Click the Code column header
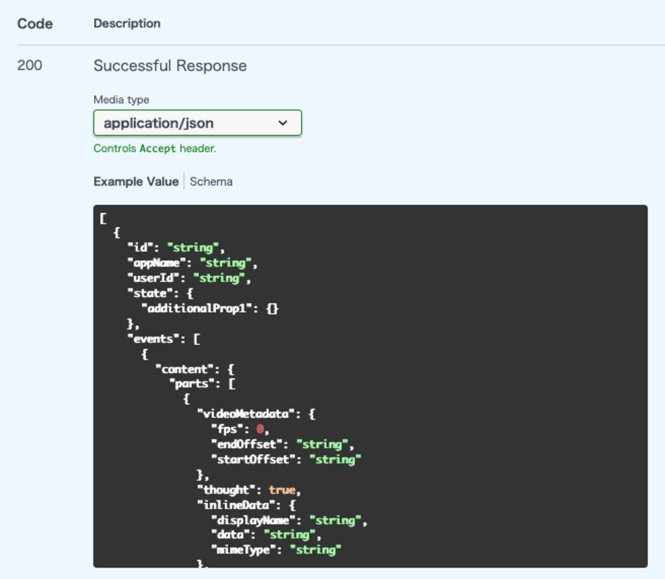The height and width of the screenshot is (579, 665). (x=35, y=24)
